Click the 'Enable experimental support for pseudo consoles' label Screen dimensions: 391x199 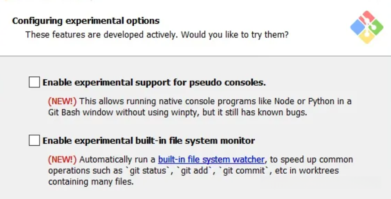154,83
